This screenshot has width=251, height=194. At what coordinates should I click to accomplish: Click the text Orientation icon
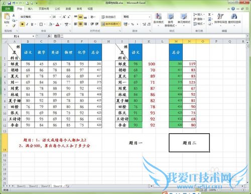pos(92,17)
